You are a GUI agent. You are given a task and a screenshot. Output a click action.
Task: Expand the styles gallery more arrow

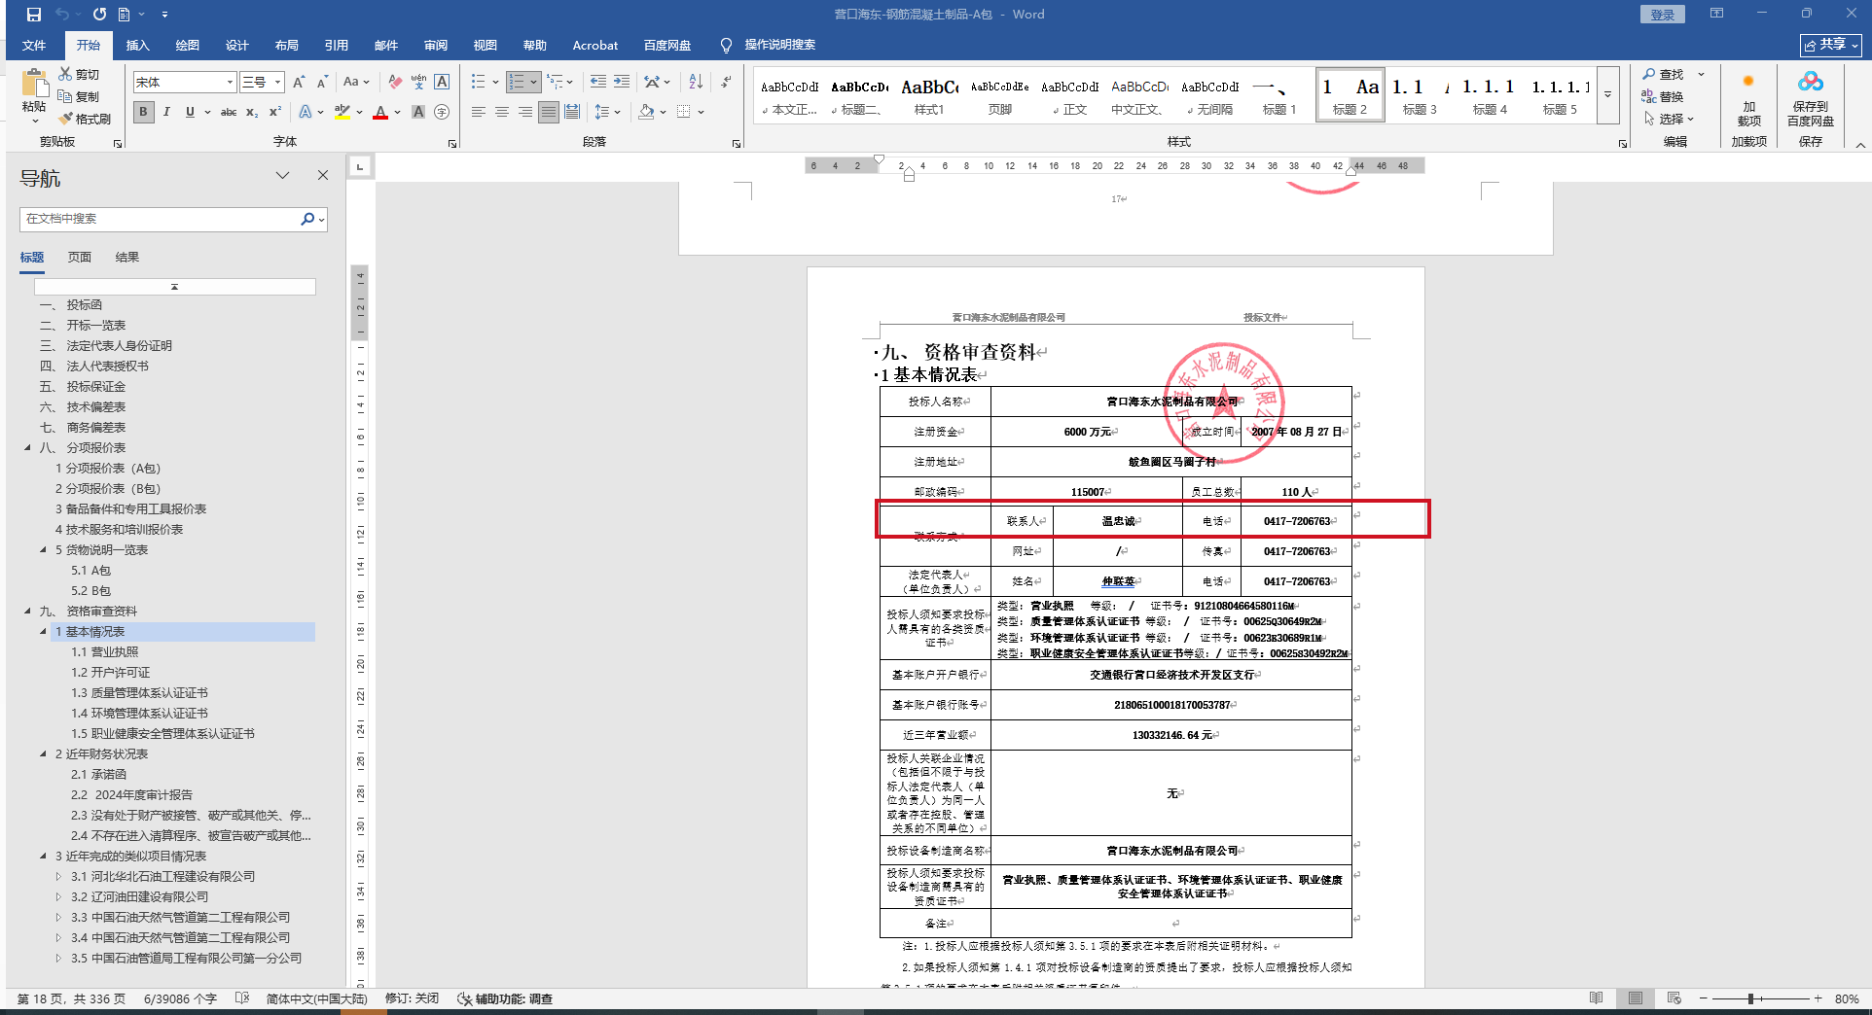click(x=1607, y=94)
